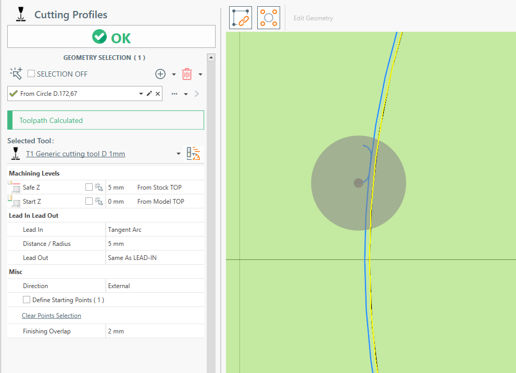The width and height of the screenshot is (516, 373).
Task: Click the add geometry plus icon
Action: (x=160, y=74)
